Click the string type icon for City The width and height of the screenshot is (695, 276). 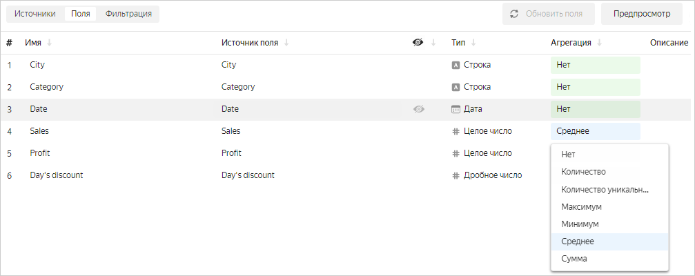click(x=456, y=66)
